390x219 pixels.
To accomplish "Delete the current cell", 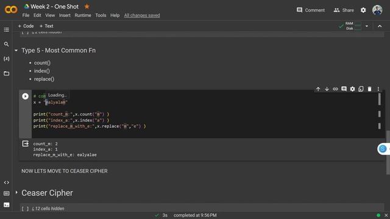I will [x=370, y=89].
